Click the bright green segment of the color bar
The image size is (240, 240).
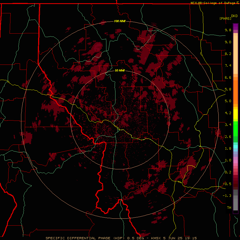coord(235,129)
